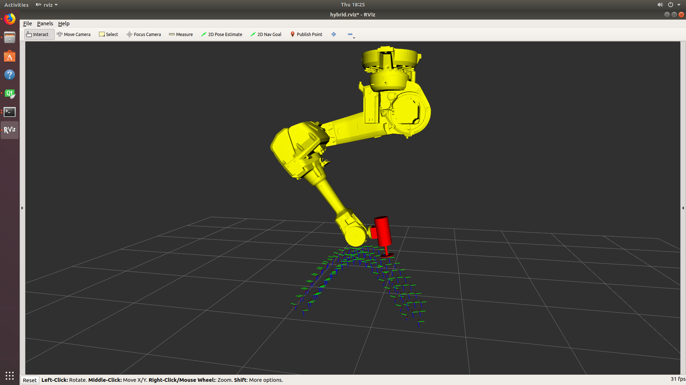686x385 pixels.
Task: Choose the Select tool
Action: click(x=109, y=35)
